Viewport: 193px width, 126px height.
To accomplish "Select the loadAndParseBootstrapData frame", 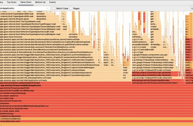I will point(47,42).
